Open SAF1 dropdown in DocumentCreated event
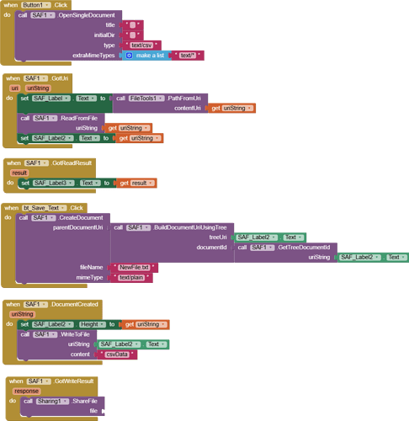This screenshot has height=421, width=409. pos(35,304)
